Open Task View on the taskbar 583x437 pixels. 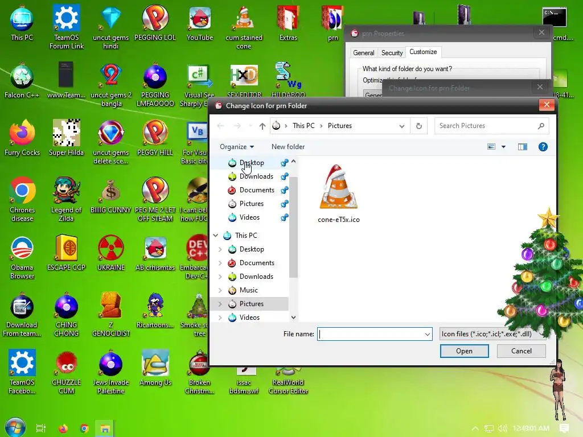pyautogui.click(x=40, y=428)
